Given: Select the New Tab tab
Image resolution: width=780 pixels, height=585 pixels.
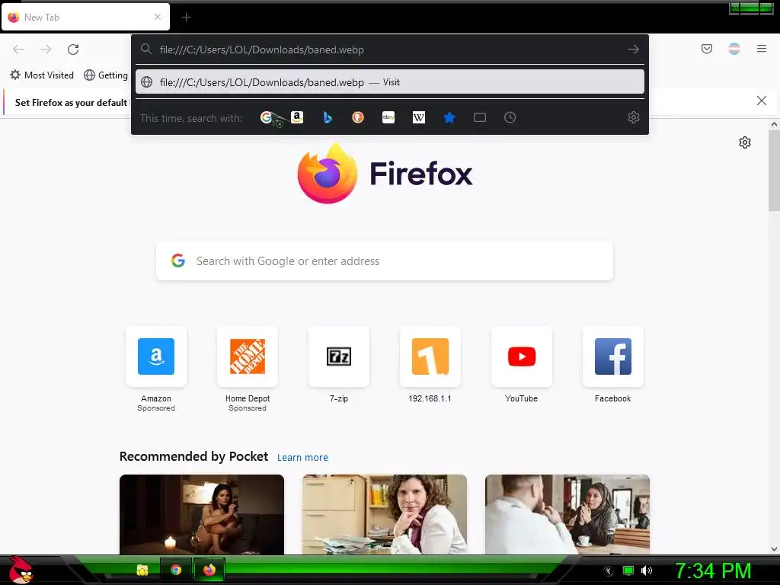Looking at the screenshot, I should (85, 17).
